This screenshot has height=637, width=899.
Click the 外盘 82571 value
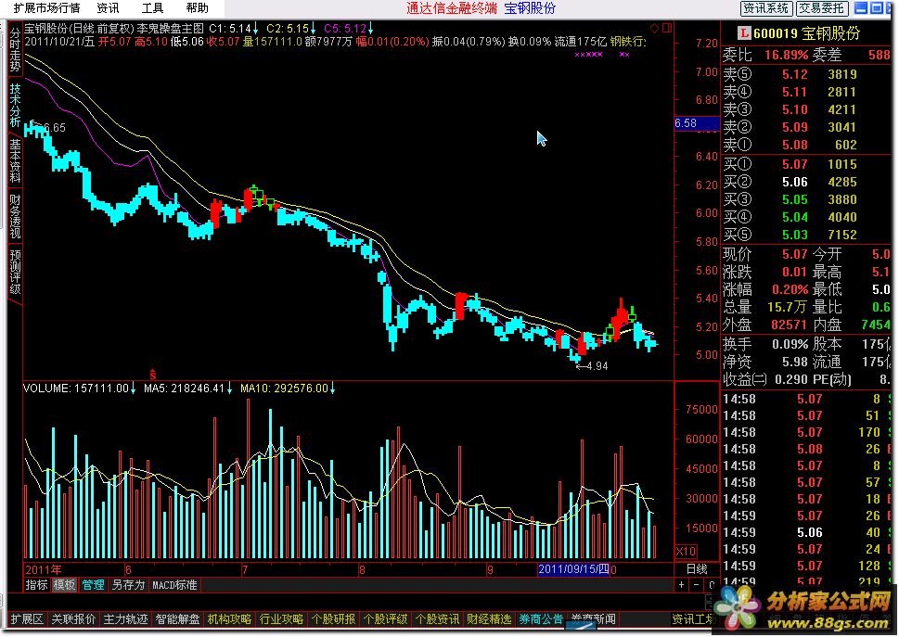point(789,325)
